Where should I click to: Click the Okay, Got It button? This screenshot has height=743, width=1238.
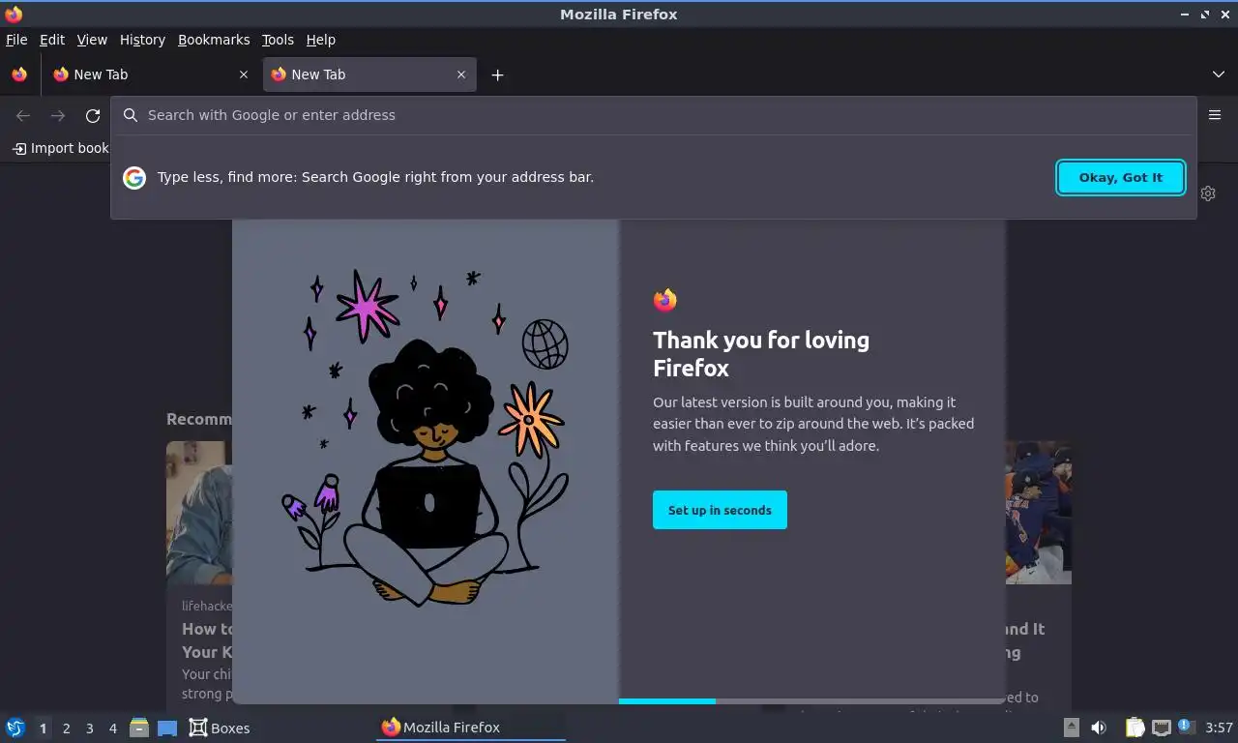(x=1121, y=177)
